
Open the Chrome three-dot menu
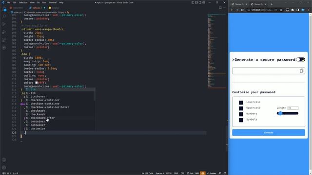click(x=308, y=10)
